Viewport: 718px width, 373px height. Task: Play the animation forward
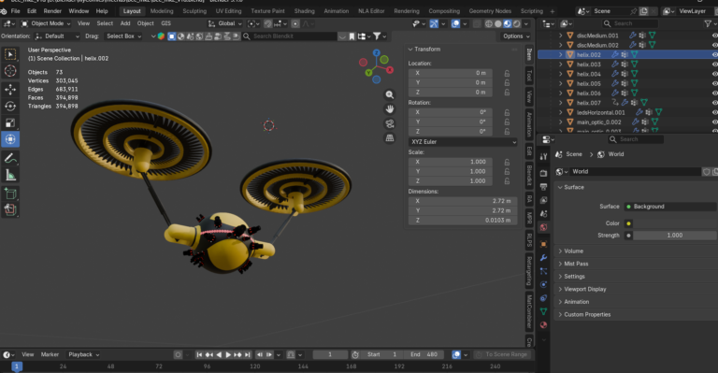pyautogui.click(x=228, y=354)
